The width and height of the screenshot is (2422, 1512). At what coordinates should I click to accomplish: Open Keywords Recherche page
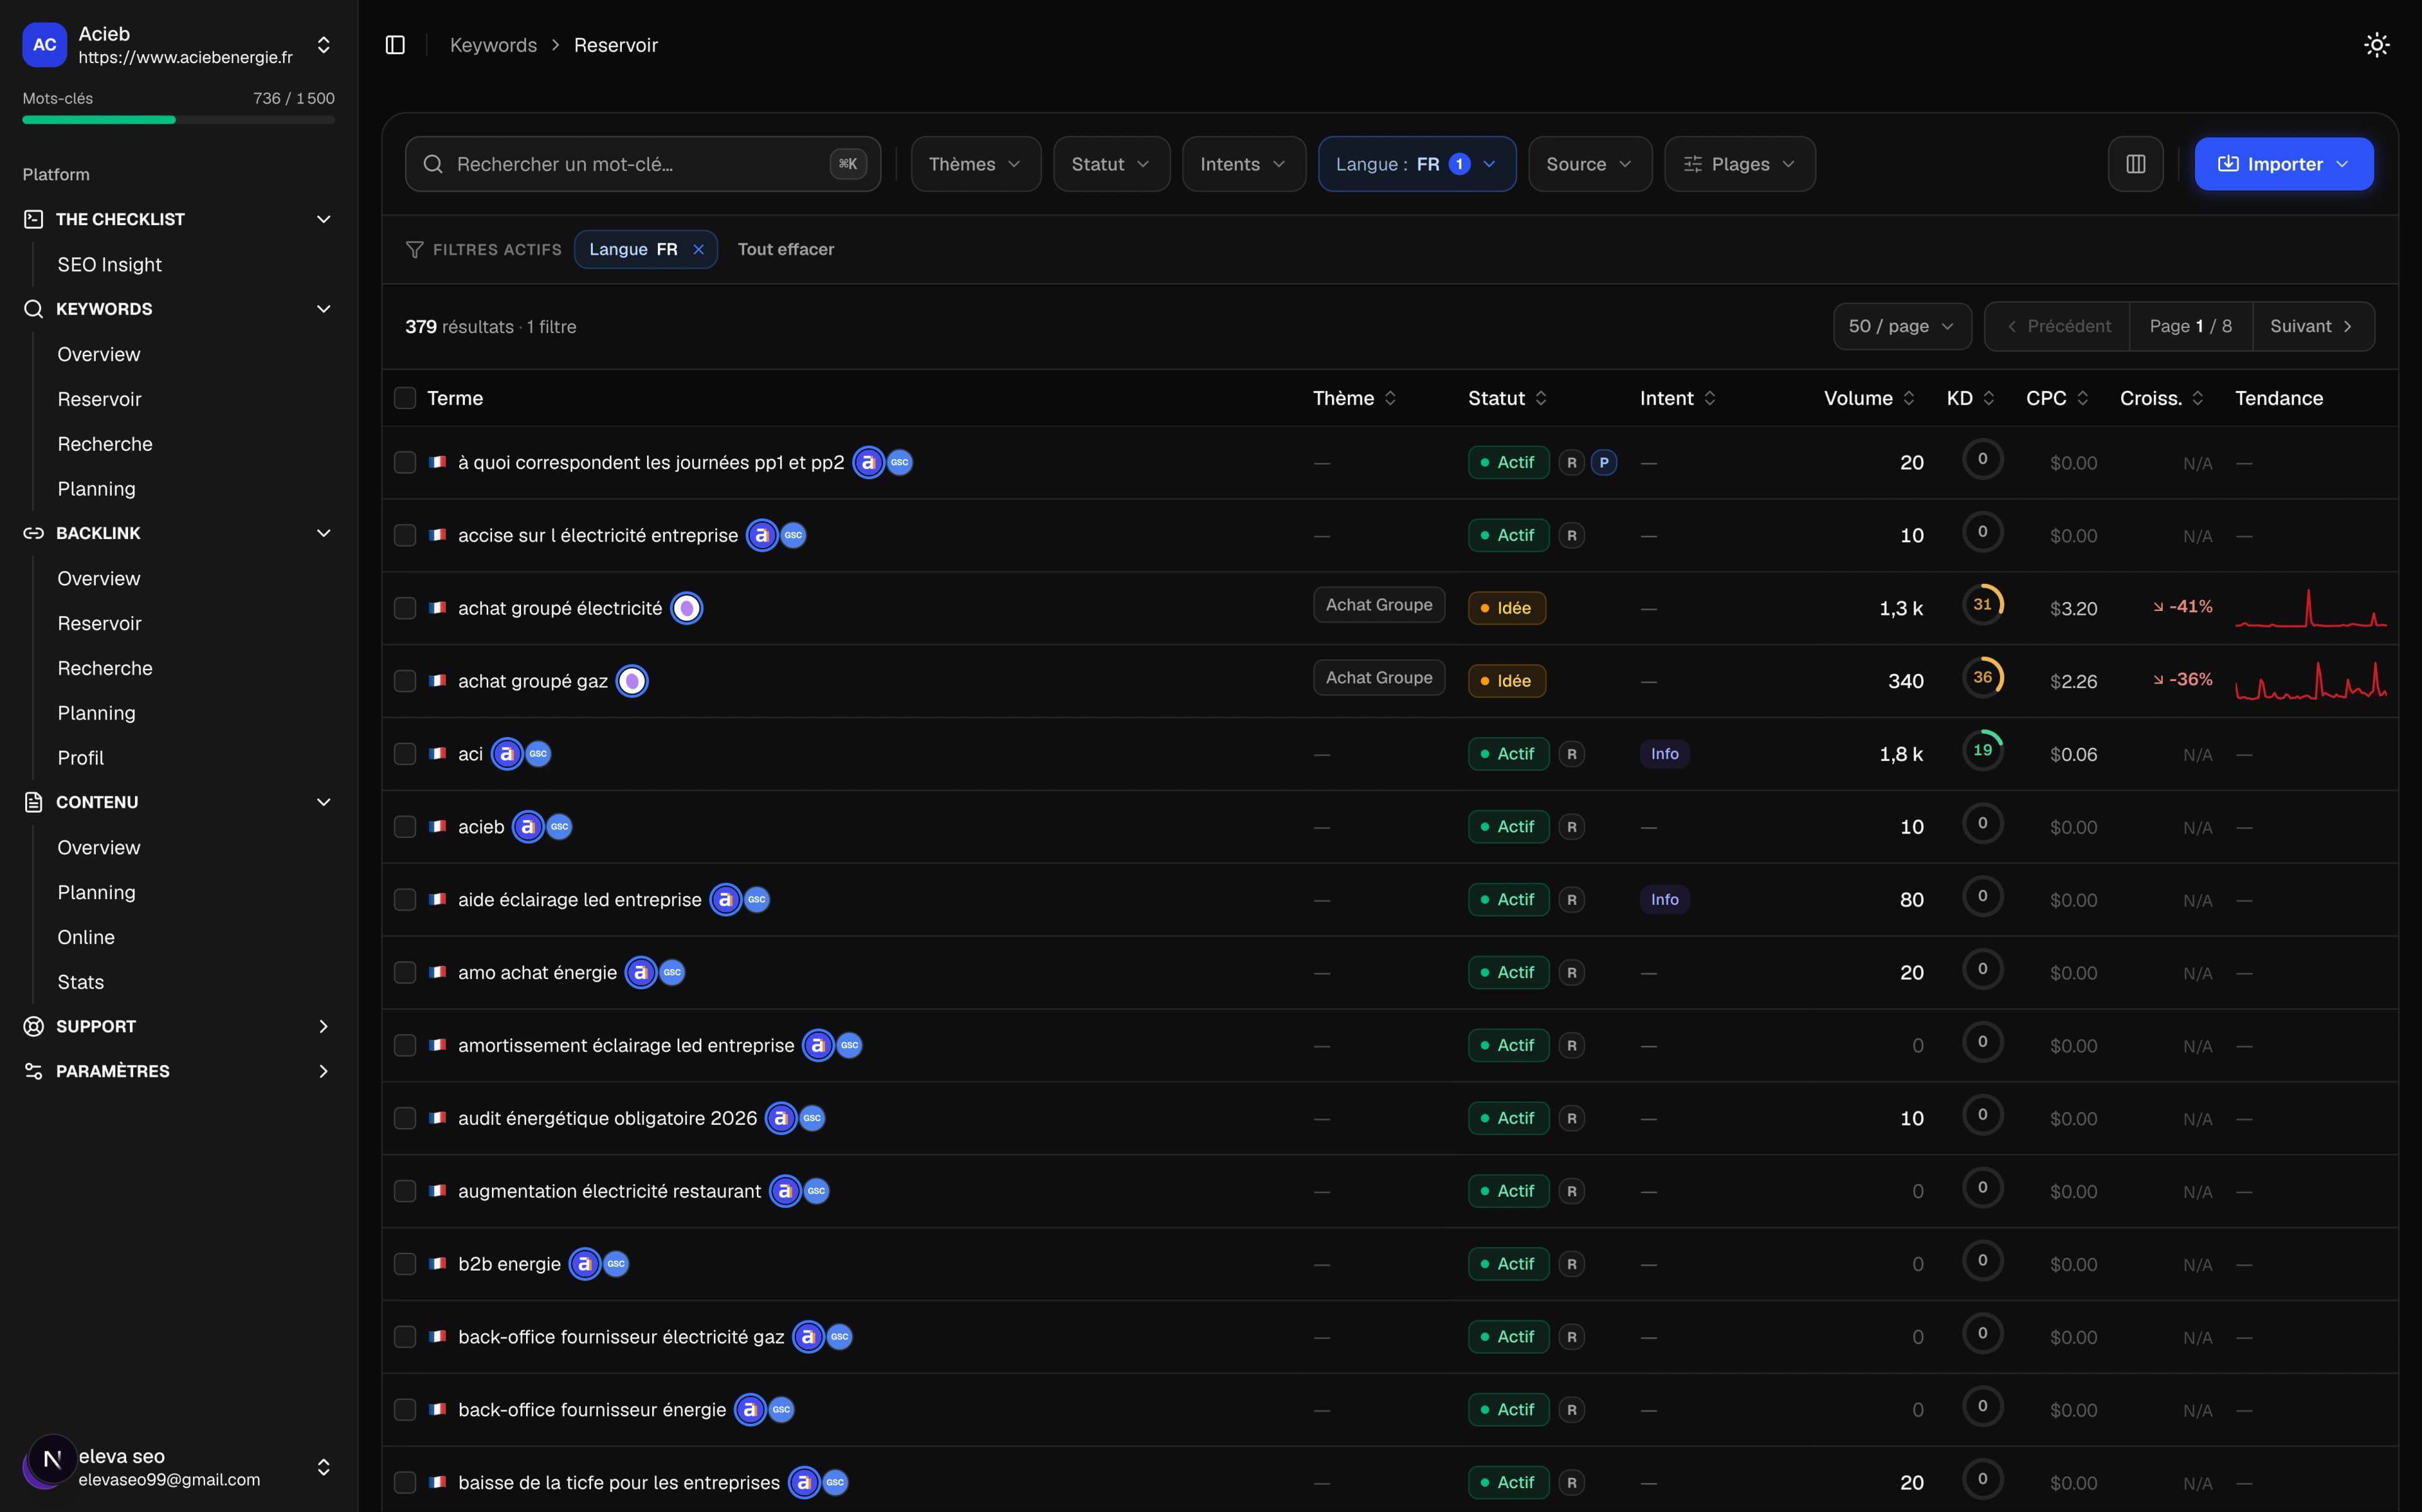click(x=104, y=444)
